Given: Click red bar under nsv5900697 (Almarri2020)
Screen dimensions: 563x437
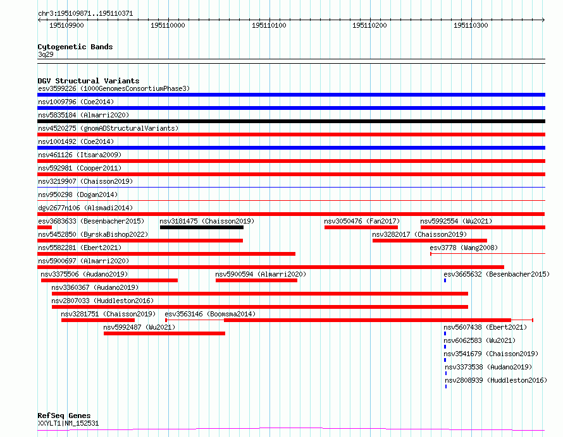Looking at the screenshot, I should pos(271,267).
